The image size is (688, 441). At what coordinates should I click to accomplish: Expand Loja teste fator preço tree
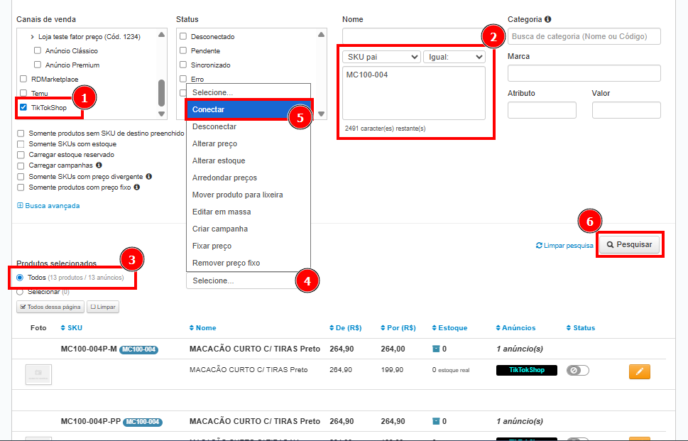tap(33, 37)
